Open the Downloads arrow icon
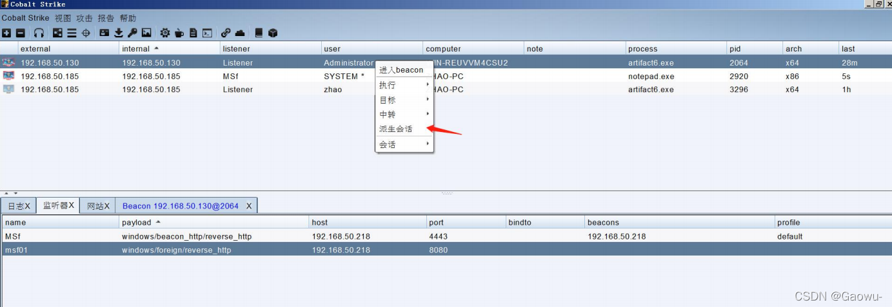892x307 pixels. 119,33
